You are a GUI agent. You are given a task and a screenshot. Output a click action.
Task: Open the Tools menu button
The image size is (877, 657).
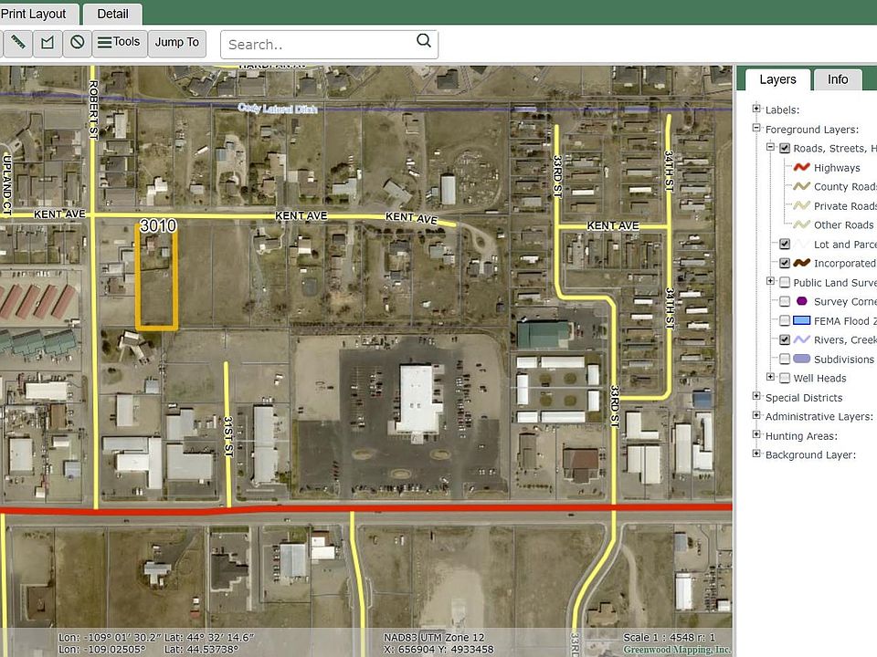point(119,43)
